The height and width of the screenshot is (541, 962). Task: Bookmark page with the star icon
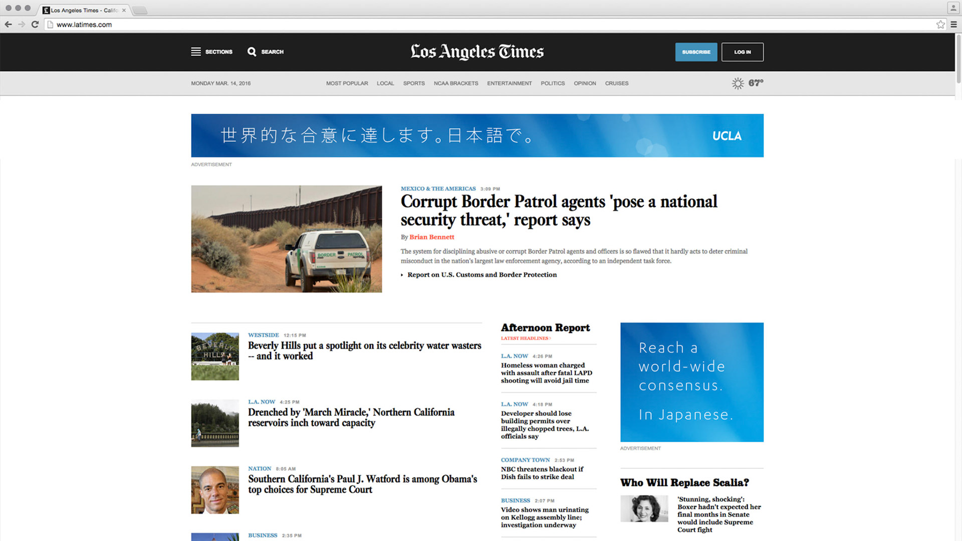940,24
